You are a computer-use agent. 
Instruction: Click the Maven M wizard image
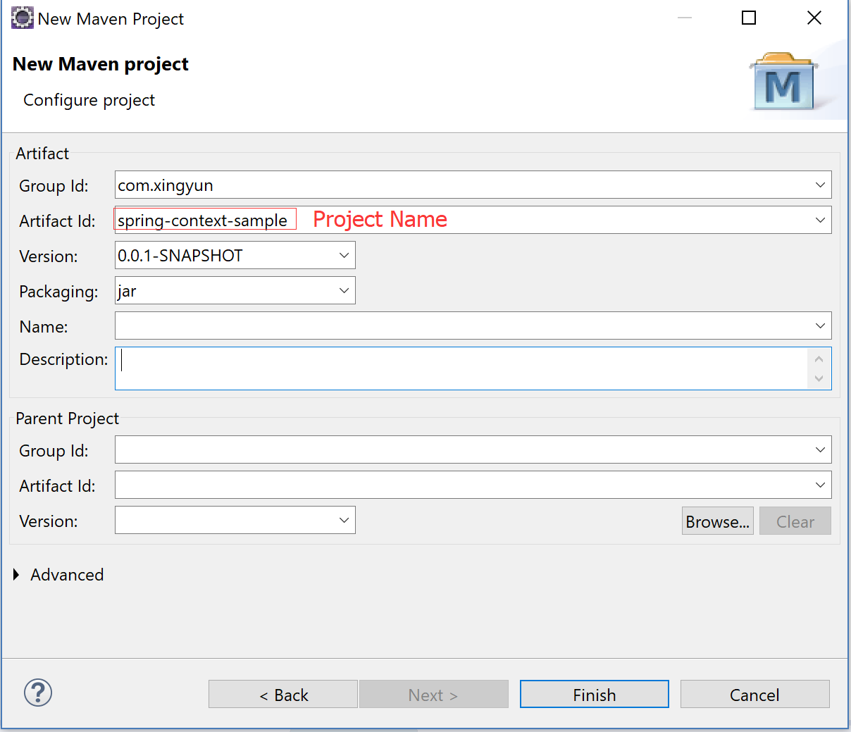(x=784, y=82)
